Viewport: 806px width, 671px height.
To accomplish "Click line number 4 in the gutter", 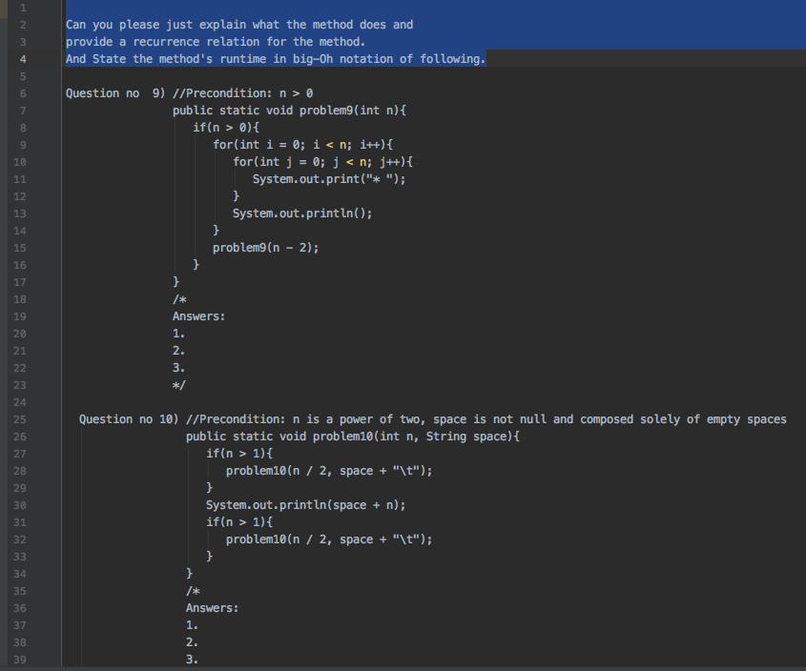I will [x=23, y=59].
